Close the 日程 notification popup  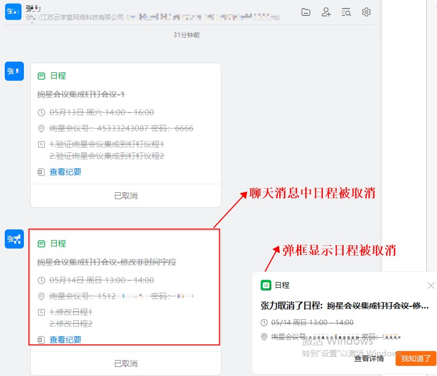tap(431, 285)
